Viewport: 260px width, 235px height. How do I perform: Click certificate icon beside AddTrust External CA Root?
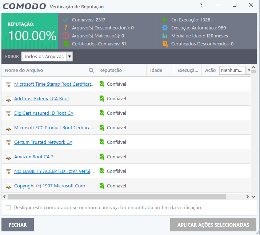click(9, 99)
